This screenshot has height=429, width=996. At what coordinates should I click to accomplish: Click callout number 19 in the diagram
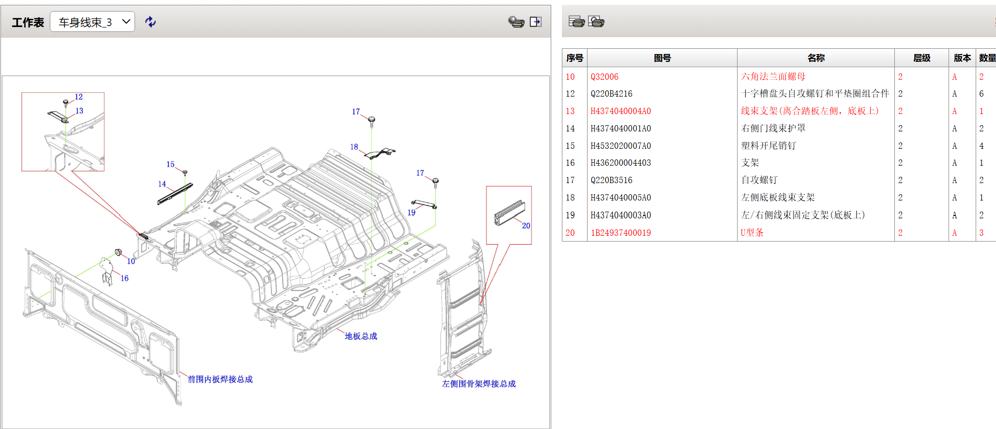tap(411, 213)
